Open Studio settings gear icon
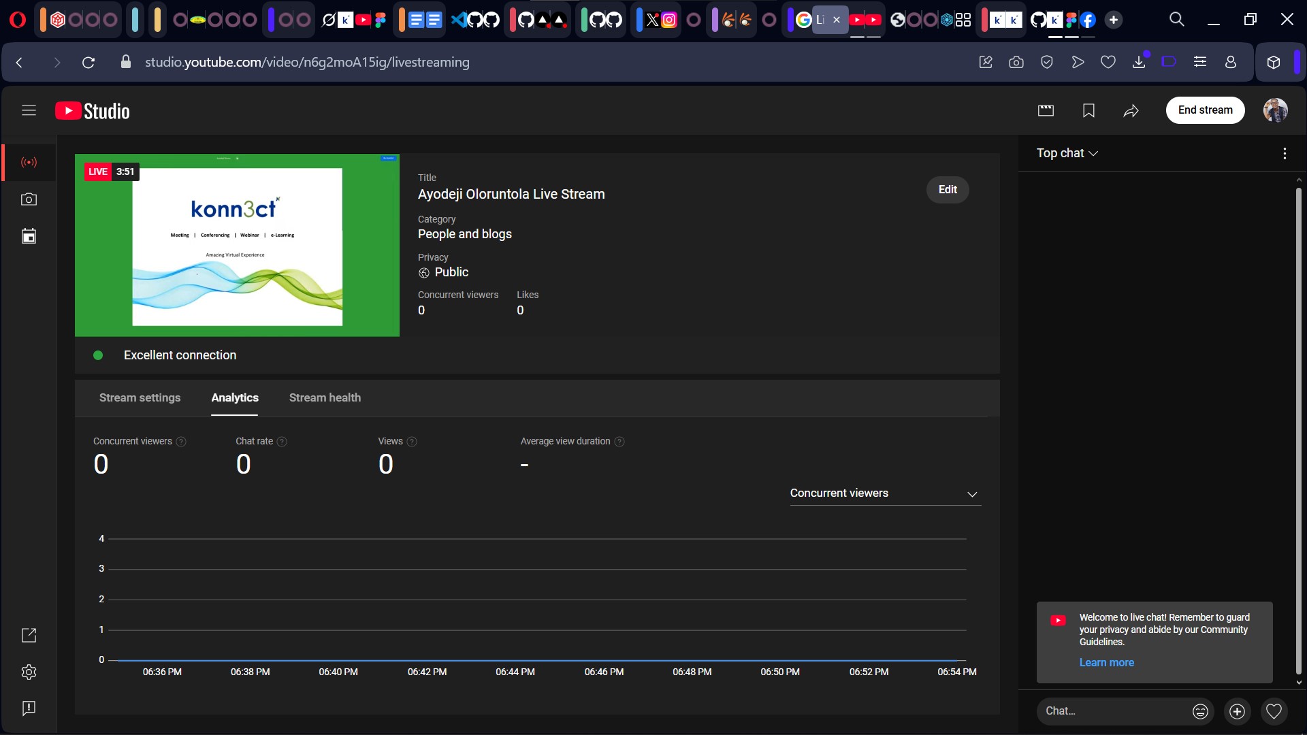Screen dimensions: 1307x735 (29, 672)
